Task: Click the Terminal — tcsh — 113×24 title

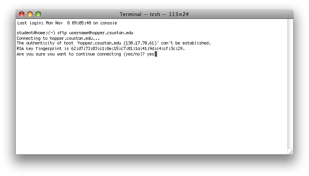Action: (154, 14)
